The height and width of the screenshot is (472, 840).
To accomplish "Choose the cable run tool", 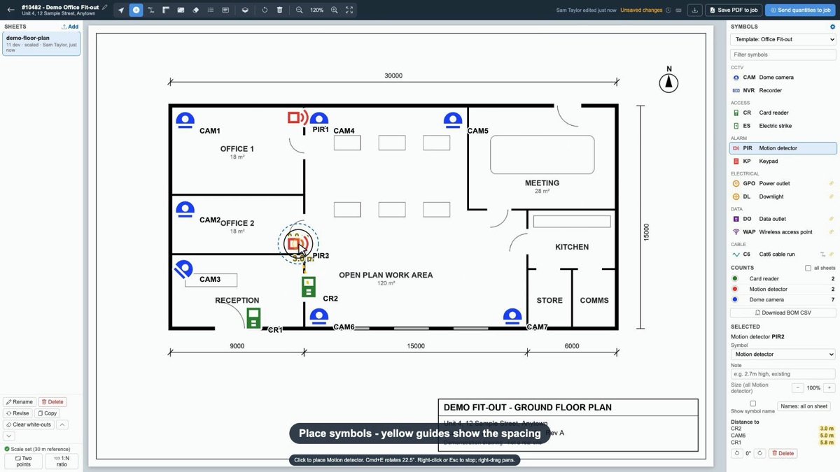I will pyautogui.click(x=150, y=10).
